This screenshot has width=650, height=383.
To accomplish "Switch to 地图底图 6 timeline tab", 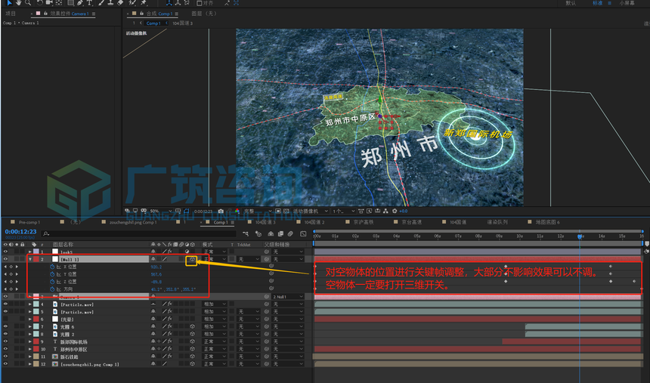I will (x=547, y=222).
